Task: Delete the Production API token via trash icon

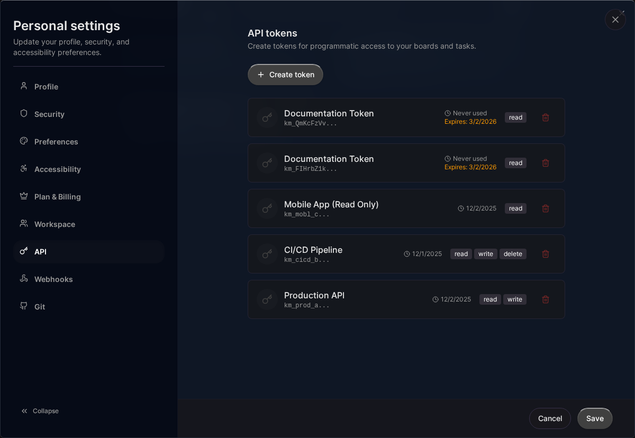Action: tap(546, 299)
